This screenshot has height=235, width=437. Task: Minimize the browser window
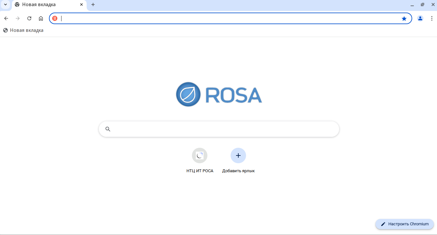pos(412,5)
